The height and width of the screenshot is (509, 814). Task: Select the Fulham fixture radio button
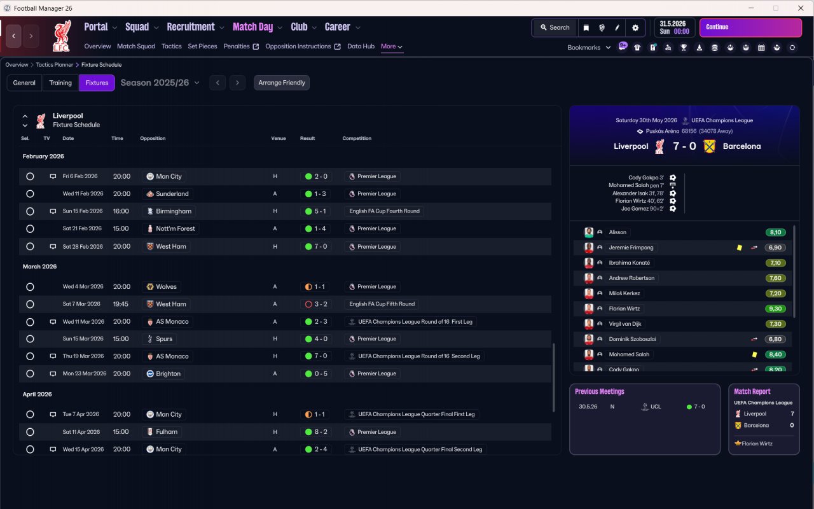(30, 431)
